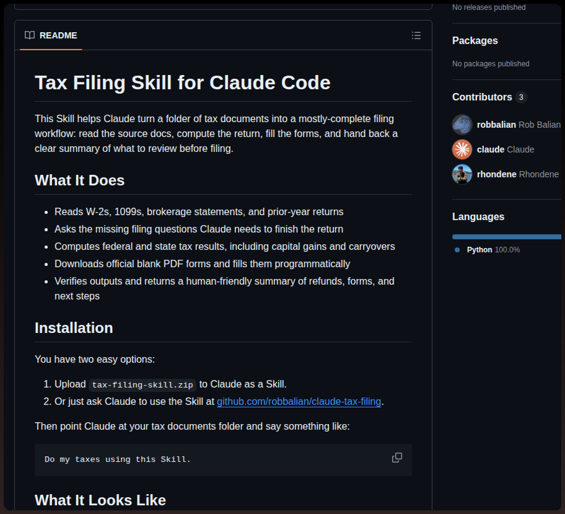Click the "Installation" heading
Image resolution: width=565 pixels, height=514 pixels.
(x=74, y=328)
